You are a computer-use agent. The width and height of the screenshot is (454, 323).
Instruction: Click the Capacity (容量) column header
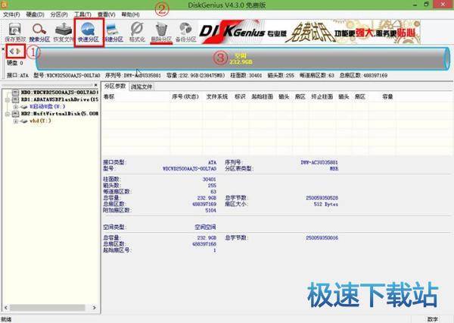tap(387, 96)
